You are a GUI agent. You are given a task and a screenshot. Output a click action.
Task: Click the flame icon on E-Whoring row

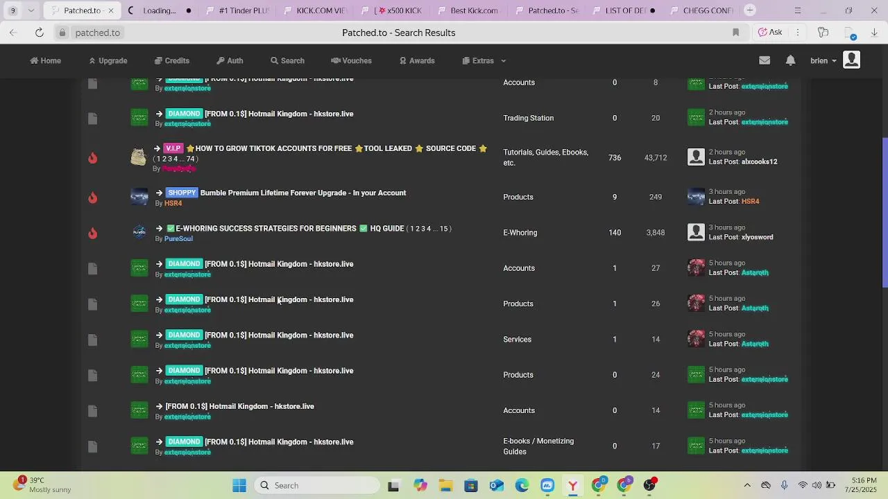pos(92,234)
